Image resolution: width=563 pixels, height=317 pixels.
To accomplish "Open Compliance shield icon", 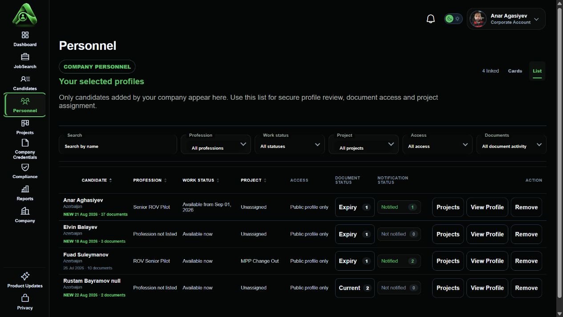I will coord(25,167).
